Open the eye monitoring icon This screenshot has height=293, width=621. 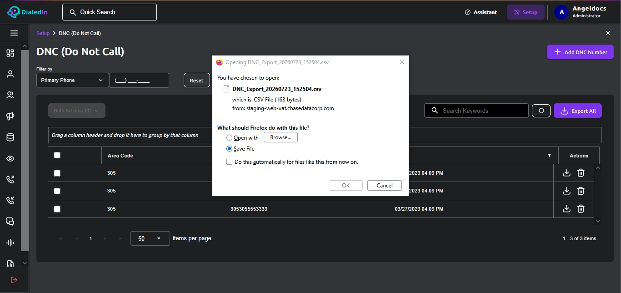[x=10, y=158]
